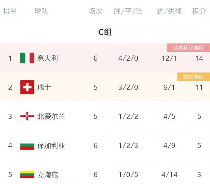Click Italy's 14 points value
210x184 pixels.
[x=199, y=58]
